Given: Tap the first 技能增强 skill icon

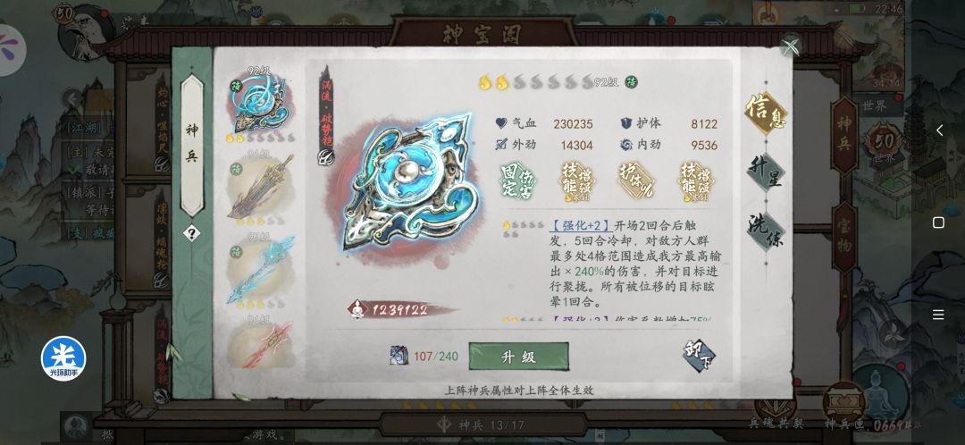Looking at the screenshot, I should [x=577, y=181].
